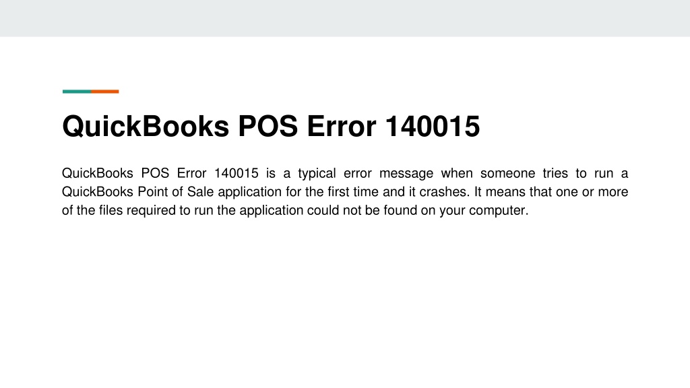
Task: Select the slide title QuickBooks POS Error 140015
Action: click(x=271, y=127)
